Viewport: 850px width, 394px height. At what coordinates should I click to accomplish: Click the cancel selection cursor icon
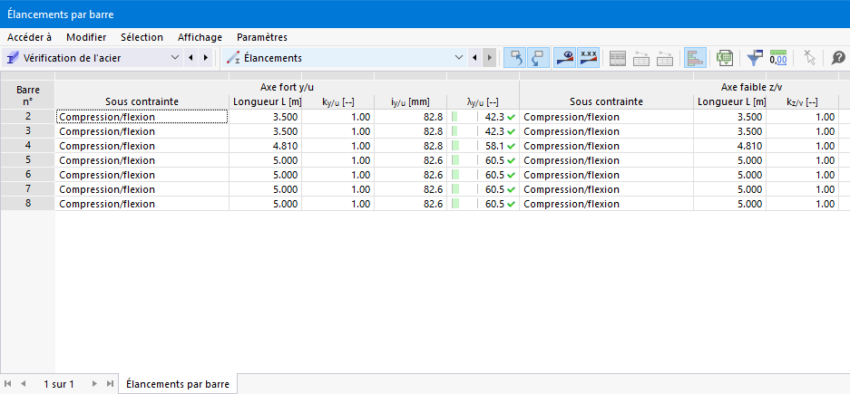[x=809, y=58]
